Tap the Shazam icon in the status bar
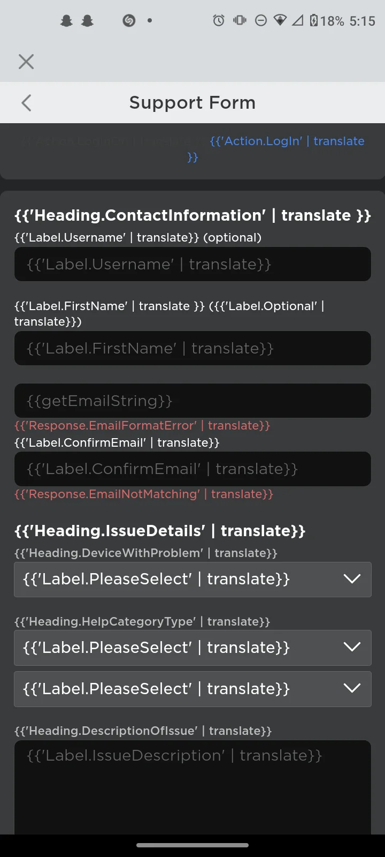 click(128, 20)
